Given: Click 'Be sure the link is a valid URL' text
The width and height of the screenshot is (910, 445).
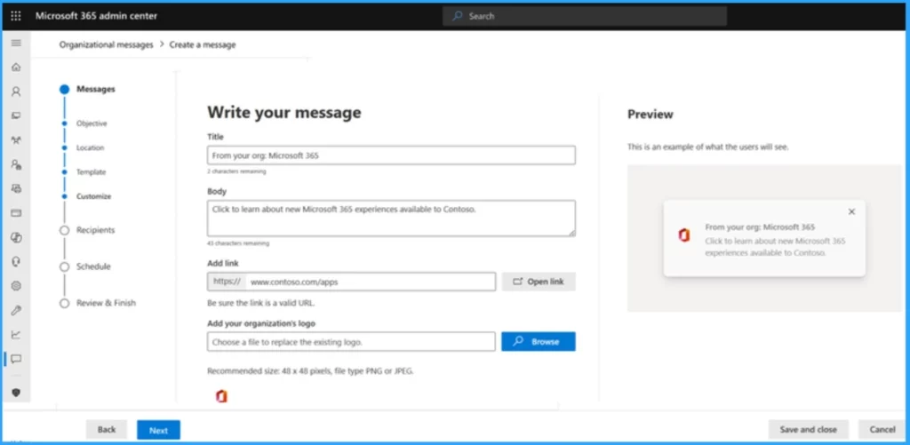Looking at the screenshot, I should (x=261, y=303).
